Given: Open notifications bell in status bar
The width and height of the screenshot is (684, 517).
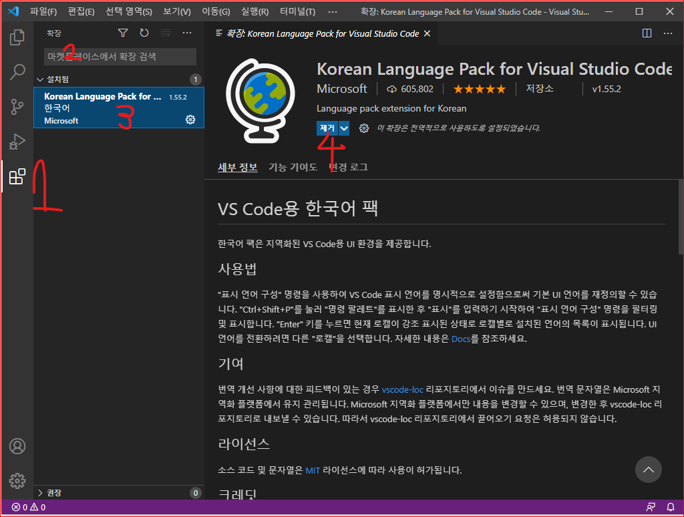Looking at the screenshot, I should click(671, 507).
